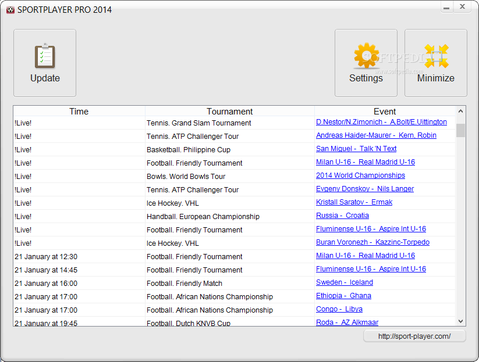This screenshot has height=362, width=479.
Task: Open the San Miguel - Talk 'N Text game
Action: (x=356, y=149)
